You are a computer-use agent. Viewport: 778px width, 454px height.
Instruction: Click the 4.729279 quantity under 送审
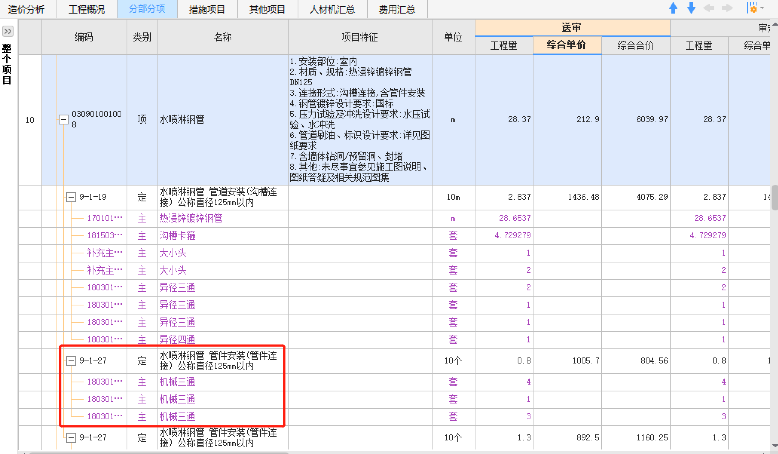(504, 236)
